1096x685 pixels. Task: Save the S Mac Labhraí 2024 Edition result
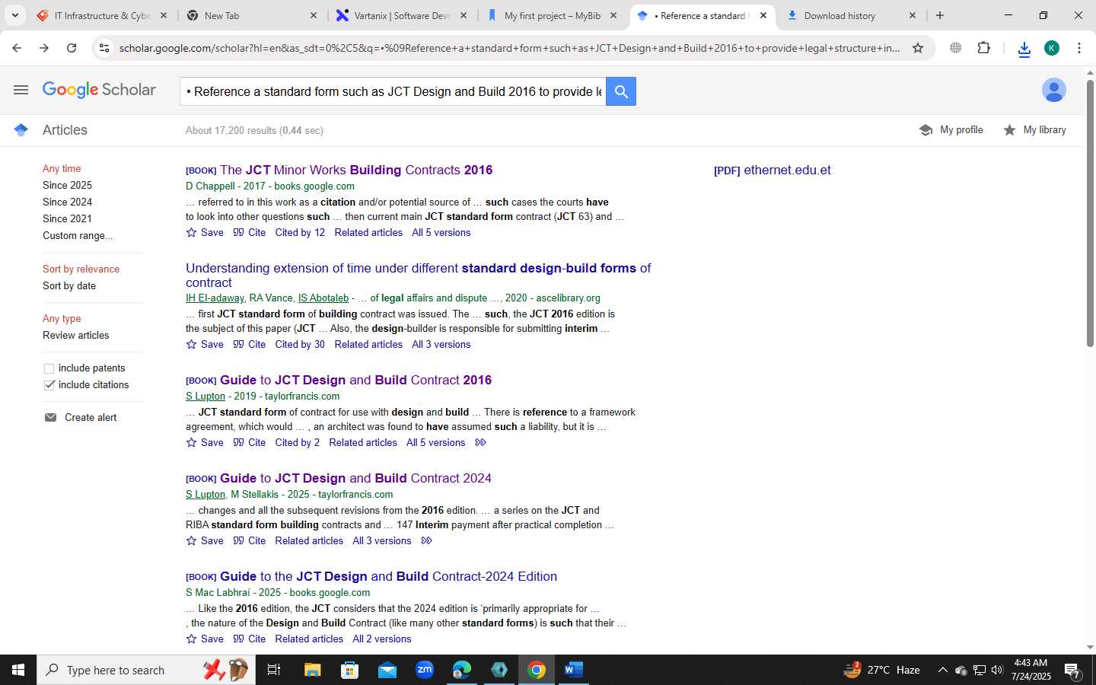(x=205, y=639)
